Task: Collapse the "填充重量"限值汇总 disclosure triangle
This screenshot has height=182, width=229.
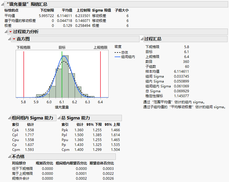Action: click(x=3, y=4)
